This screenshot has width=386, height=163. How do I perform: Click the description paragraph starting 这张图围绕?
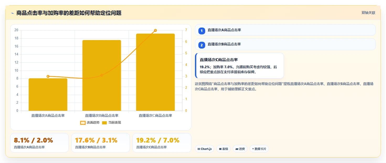[x=284, y=86]
